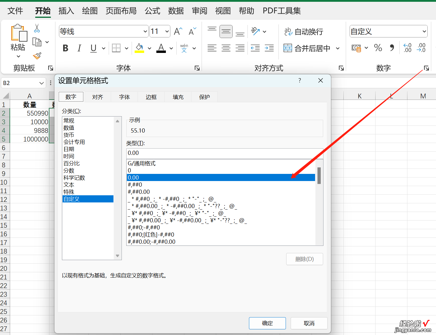Viewport: 436px width, 335px height.
Task: Click the Paste clipboard icon
Action: (x=19, y=33)
